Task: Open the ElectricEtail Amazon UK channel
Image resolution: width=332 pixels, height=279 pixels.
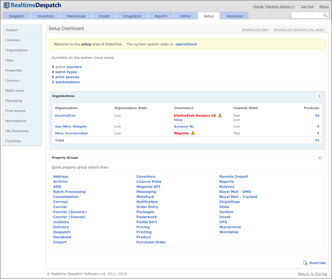Action: pos(195,115)
